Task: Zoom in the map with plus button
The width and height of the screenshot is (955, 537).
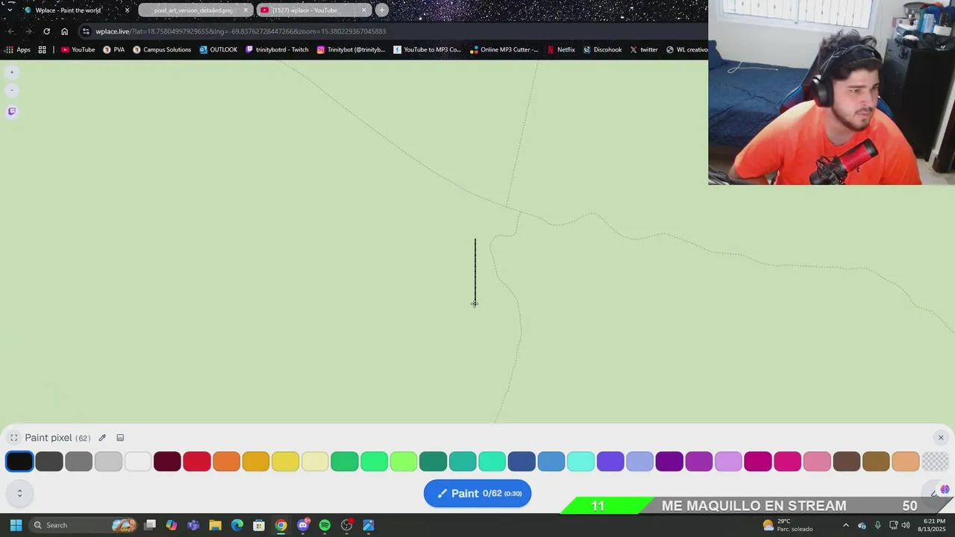Action: point(11,72)
